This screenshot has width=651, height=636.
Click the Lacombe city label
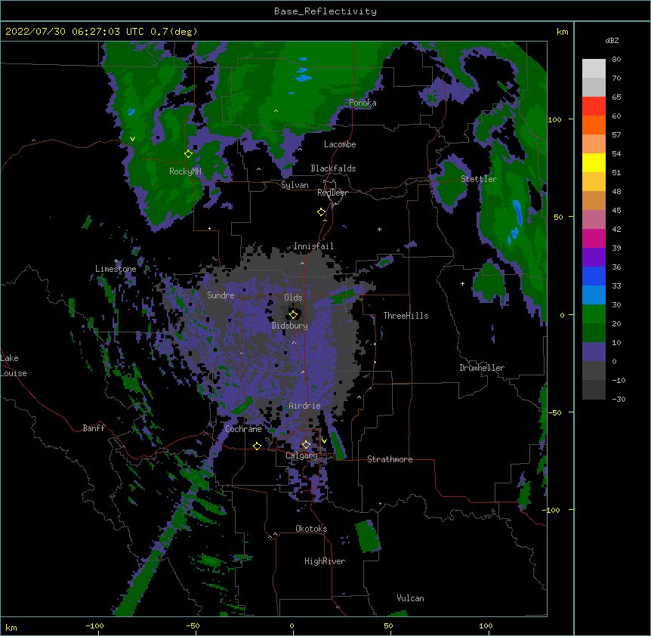click(340, 144)
